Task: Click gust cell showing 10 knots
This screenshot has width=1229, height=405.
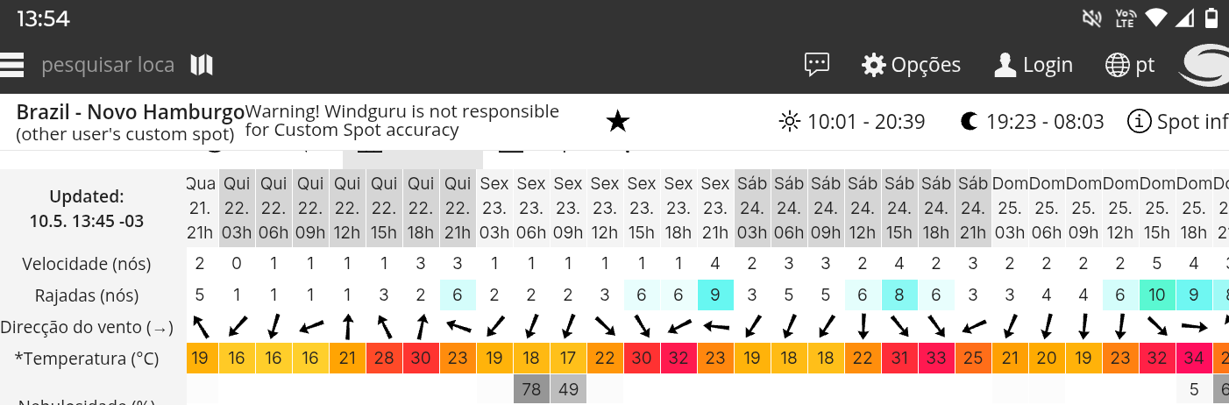Action: pos(1157,295)
